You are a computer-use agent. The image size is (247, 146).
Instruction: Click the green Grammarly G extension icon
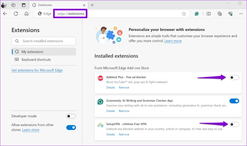(x=100, y=102)
